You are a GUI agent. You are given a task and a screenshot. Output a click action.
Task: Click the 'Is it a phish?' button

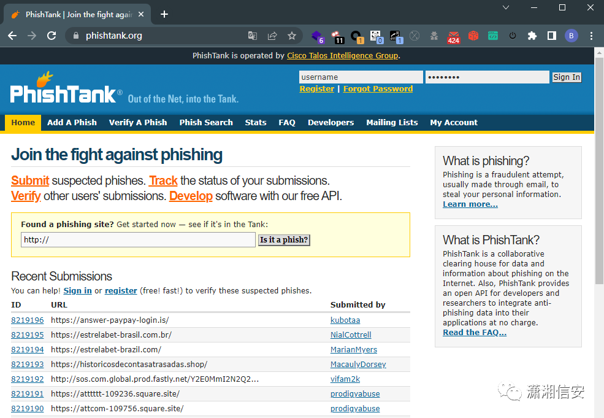(284, 240)
